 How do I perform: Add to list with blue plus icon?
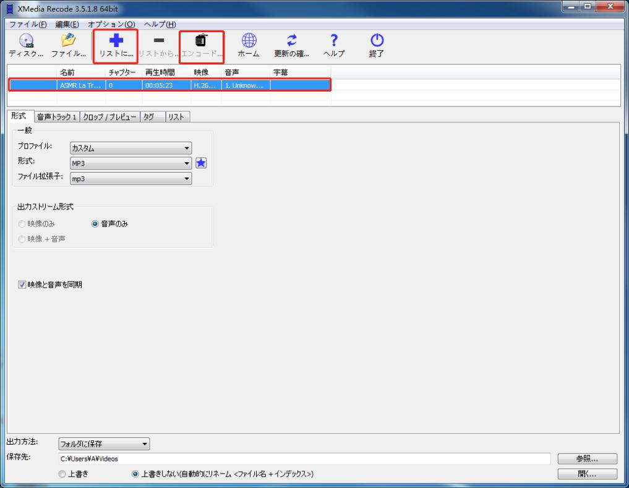coord(116,46)
